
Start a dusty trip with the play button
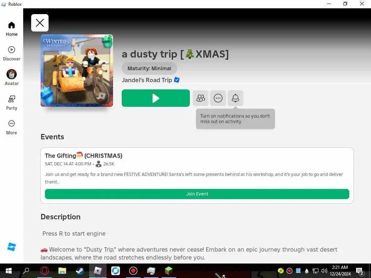click(x=156, y=98)
